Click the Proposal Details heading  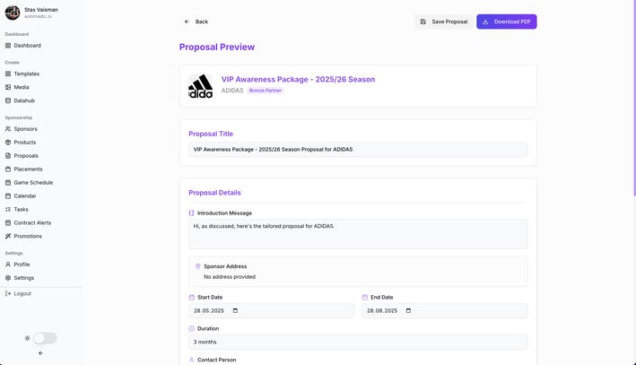214,193
